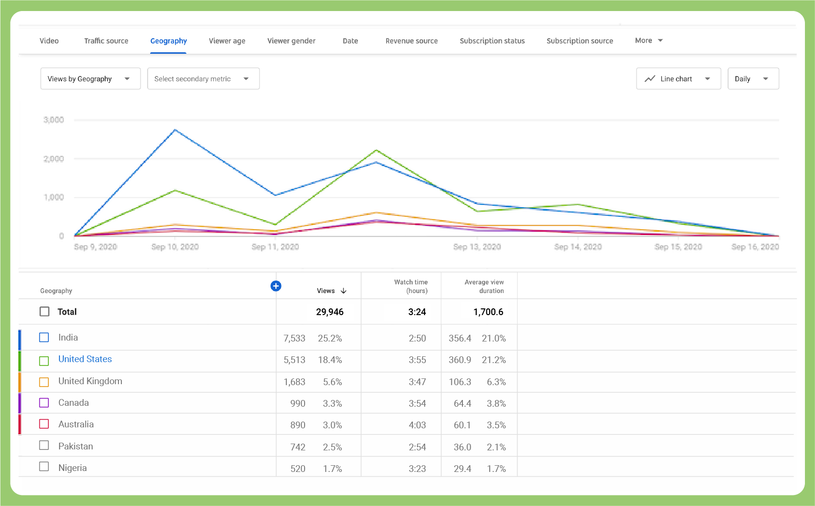The width and height of the screenshot is (815, 506).
Task: Click United States' views value 5,513
Action: (294, 360)
